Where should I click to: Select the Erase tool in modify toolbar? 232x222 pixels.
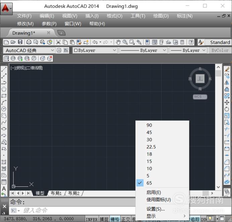point(227,70)
